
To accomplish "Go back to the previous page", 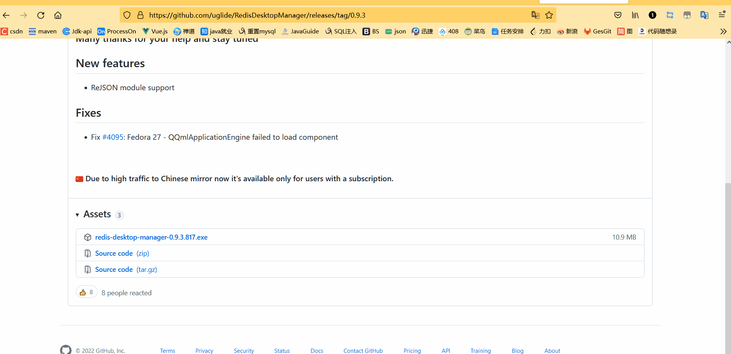I will 7,15.
